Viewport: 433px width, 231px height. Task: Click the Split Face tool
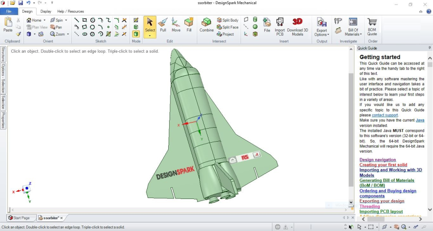(x=227, y=27)
